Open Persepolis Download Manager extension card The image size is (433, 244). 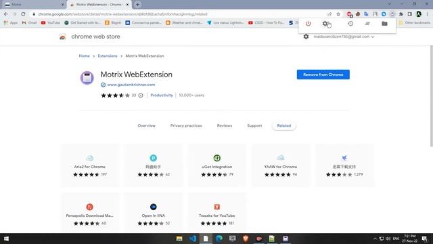click(x=90, y=213)
